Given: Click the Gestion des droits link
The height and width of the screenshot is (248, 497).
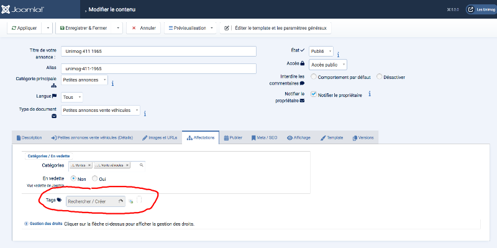Looking at the screenshot, I should (x=46, y=224).
